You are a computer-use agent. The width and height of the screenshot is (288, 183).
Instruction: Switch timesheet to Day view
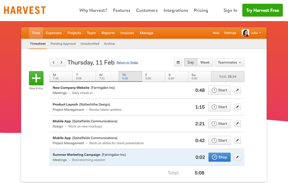191,63
